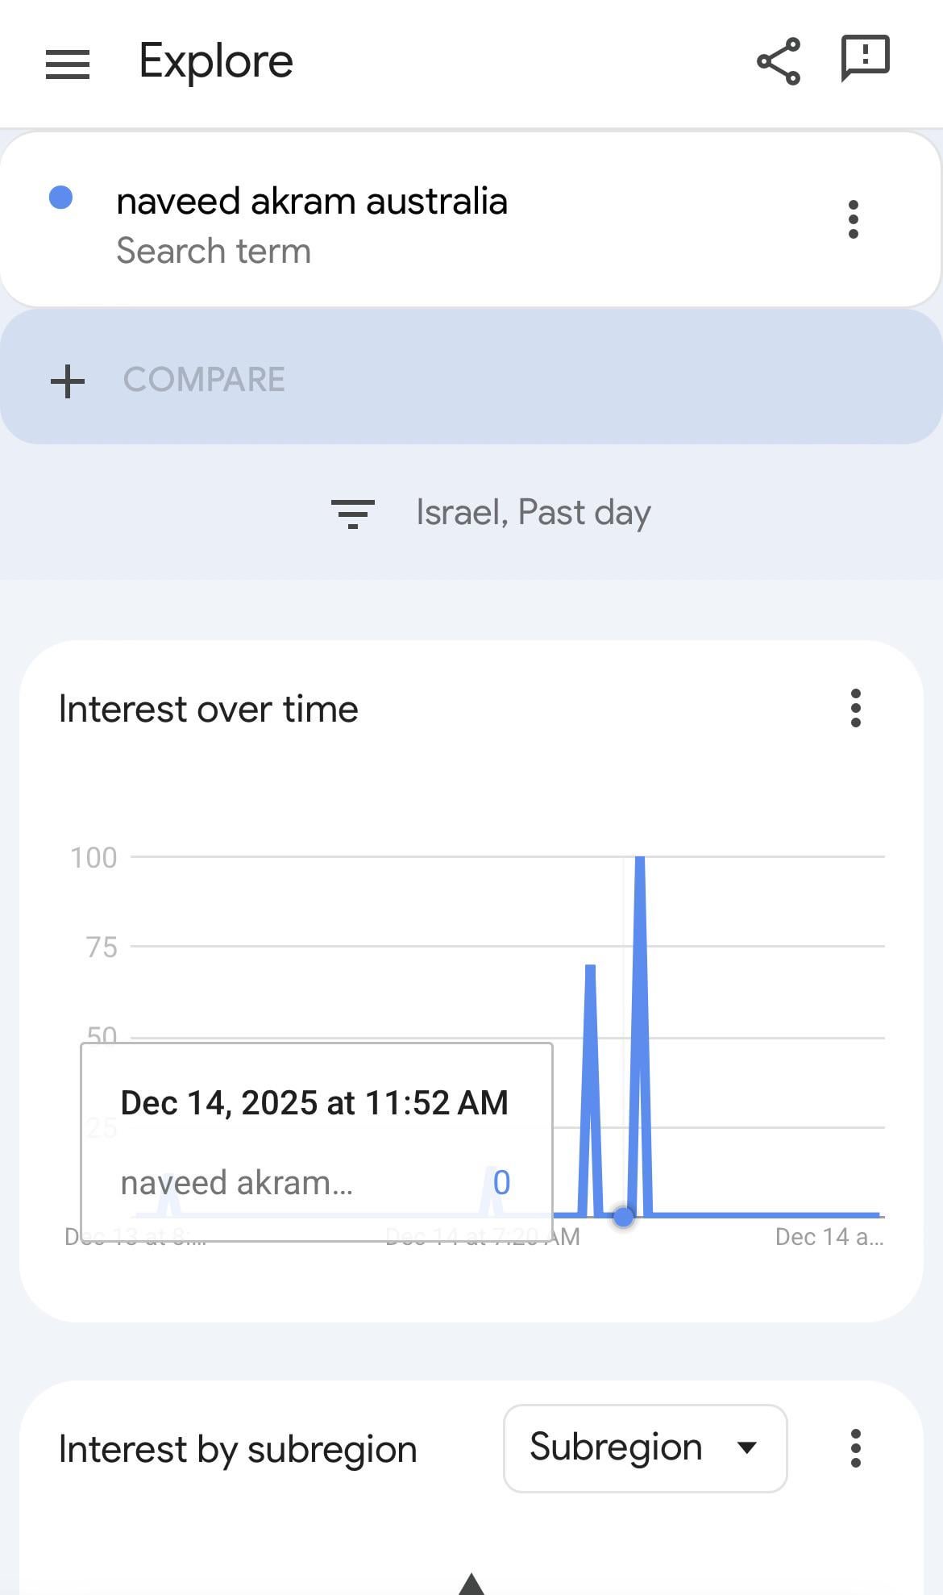Click the Subregion dropdown arrow
Viewport: 943px width, 1595px height.
pos(747,1448)
